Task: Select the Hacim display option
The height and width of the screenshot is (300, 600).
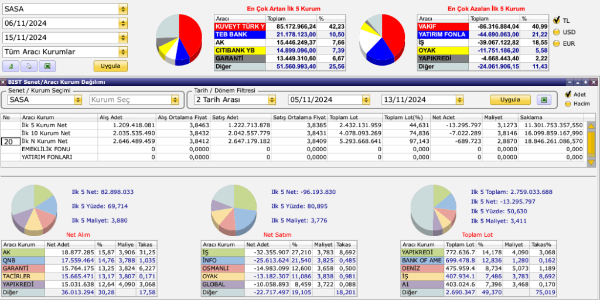Action: pos(568,104)
